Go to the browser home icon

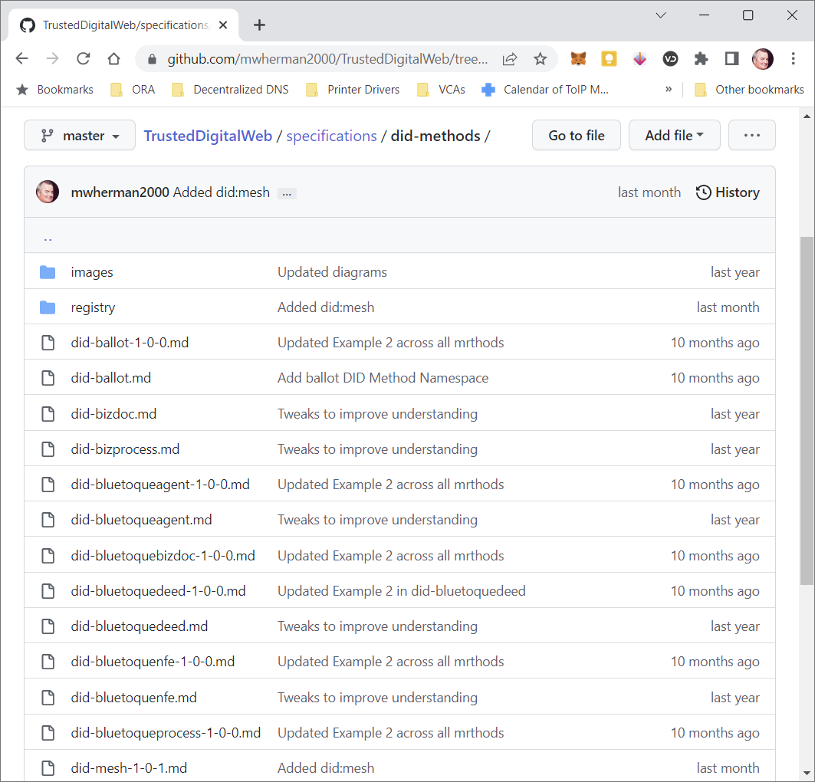(113, 58)
